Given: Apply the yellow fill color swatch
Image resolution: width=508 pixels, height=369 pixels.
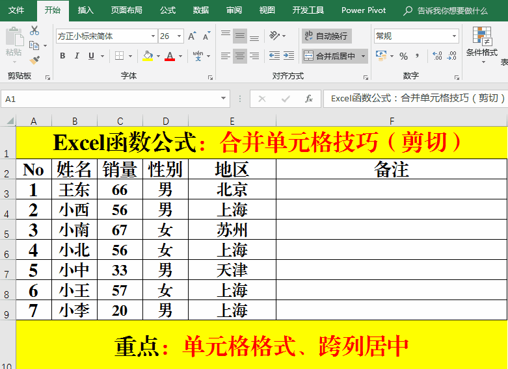Looking at the screenshot, I should click(148, 57).
